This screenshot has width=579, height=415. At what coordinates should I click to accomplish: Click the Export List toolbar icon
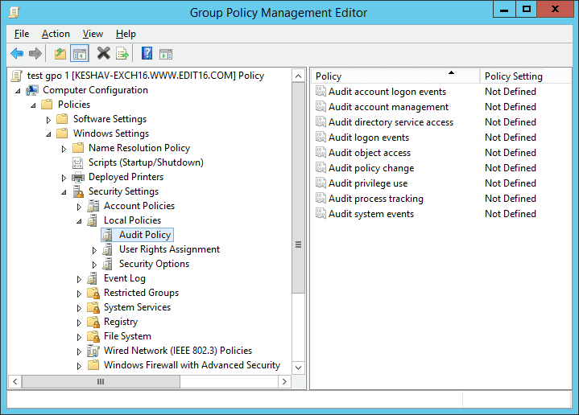click(122, 54)
